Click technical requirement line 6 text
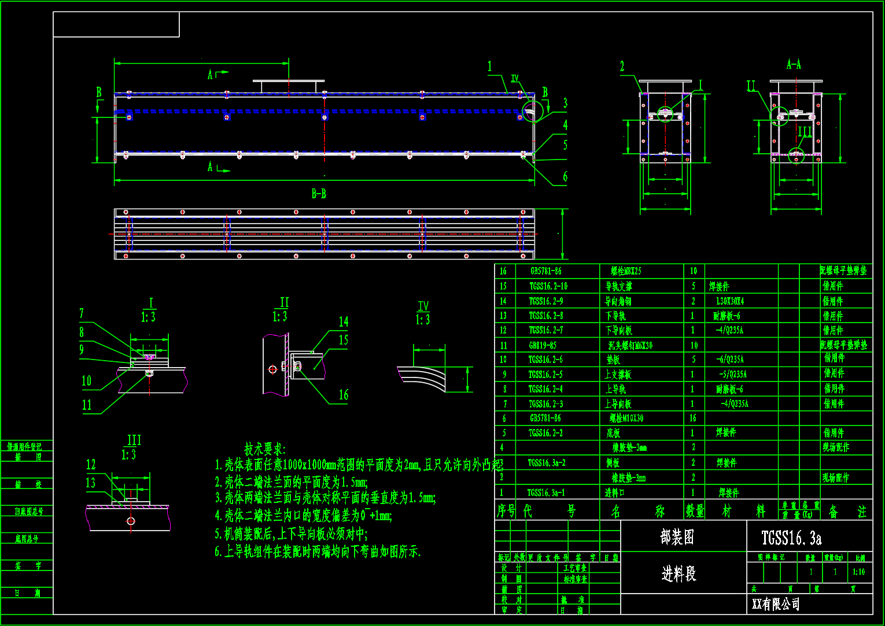The width and height of the screenshot is (885, 626). [x=318, y=552]
